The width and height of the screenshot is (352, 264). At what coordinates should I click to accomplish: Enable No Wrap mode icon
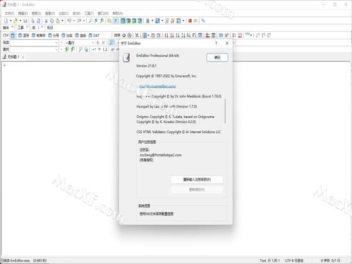(123, 21)
